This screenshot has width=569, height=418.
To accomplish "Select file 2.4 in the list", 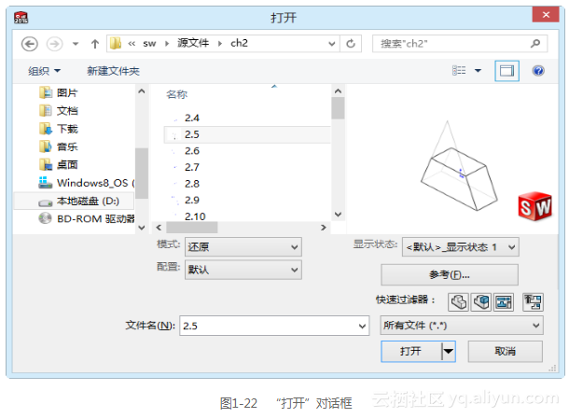I will click(x=247, y=118).
